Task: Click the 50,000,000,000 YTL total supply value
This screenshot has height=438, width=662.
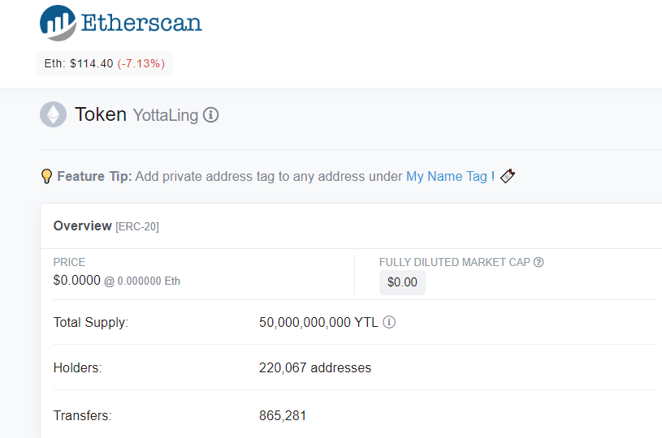Action: pyautogui.click(x=318, y=322)
